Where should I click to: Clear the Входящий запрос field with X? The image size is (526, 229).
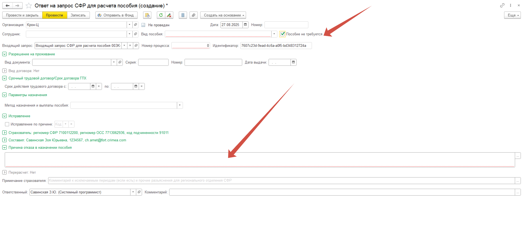point(130,46)
